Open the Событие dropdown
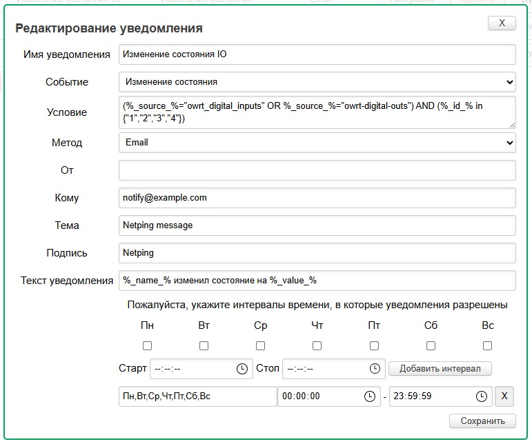The image size is (532, 444). (x=317, y=82)
